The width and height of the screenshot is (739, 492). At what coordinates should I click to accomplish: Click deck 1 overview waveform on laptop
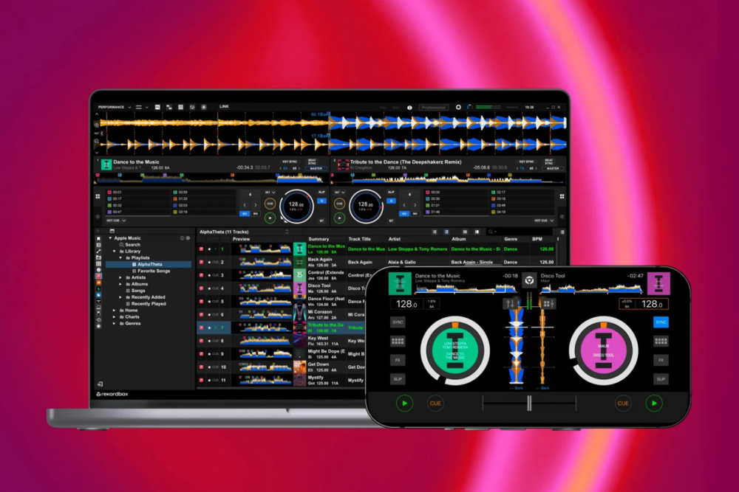coord(210,179)
